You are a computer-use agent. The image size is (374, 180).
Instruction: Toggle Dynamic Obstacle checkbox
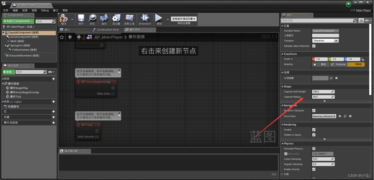click(314, 111)
